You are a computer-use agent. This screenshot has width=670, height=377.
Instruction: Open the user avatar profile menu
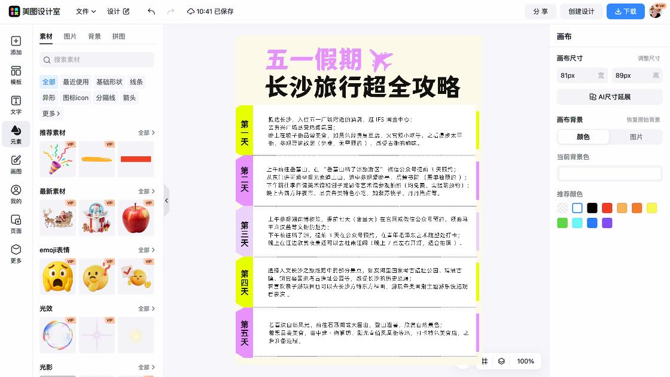[x=656, y=11]
